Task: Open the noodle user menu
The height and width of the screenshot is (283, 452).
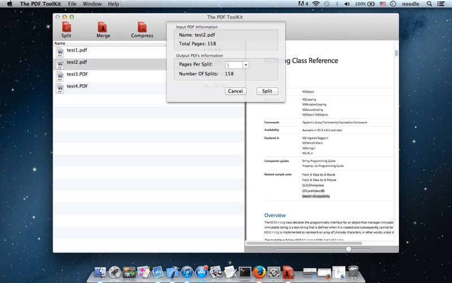Action: click(x=411, y=4)
